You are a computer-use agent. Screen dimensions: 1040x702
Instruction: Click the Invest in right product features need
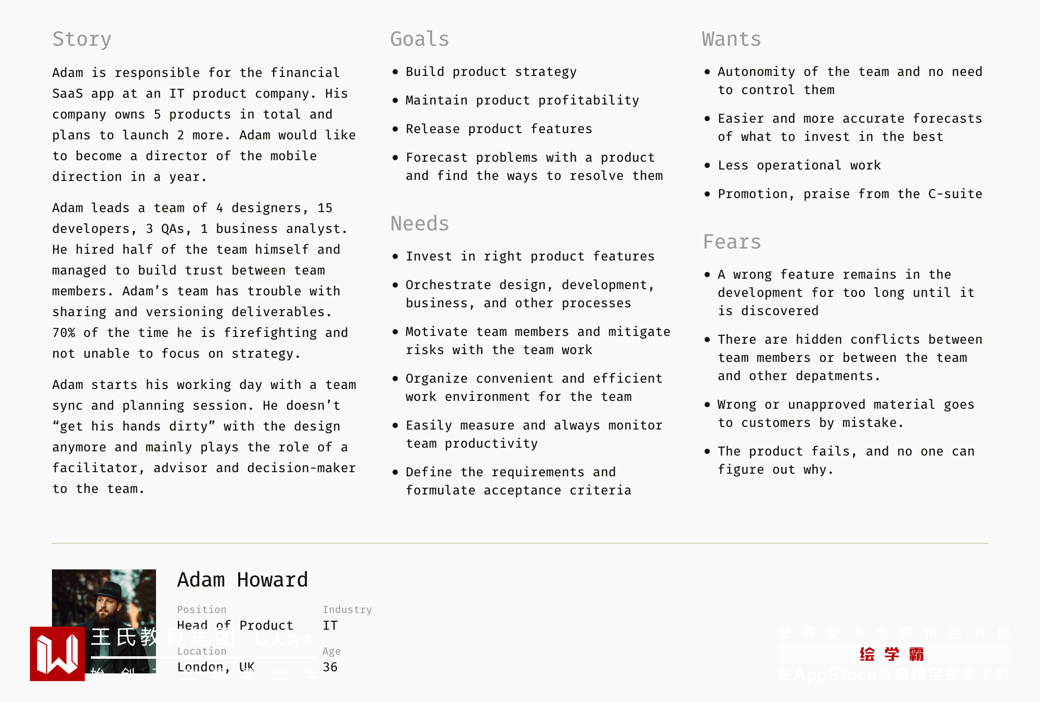coord(529,256)
